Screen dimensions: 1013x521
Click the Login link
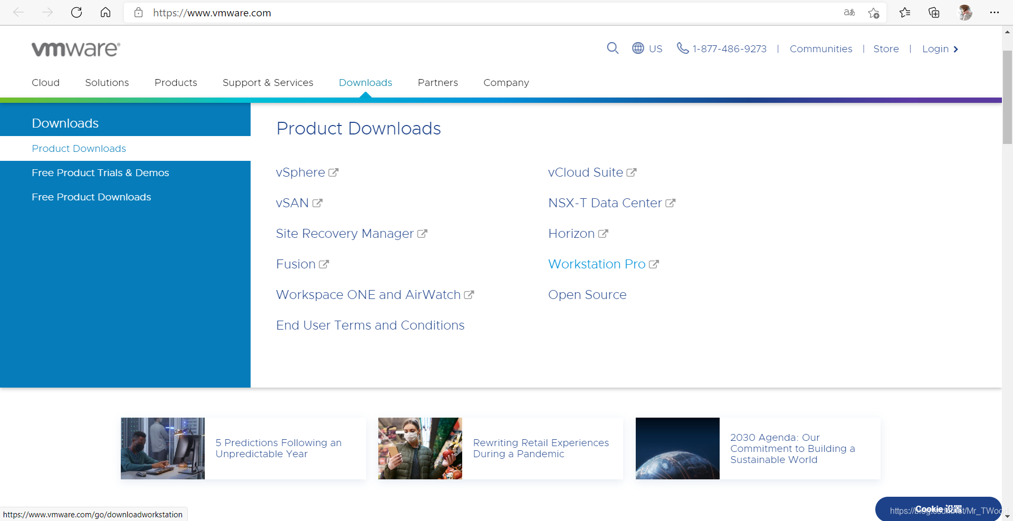tap(935, 49)
